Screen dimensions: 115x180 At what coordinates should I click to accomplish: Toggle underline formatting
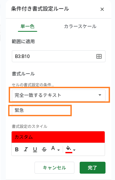pyautogui.click(x=35, y=150)
